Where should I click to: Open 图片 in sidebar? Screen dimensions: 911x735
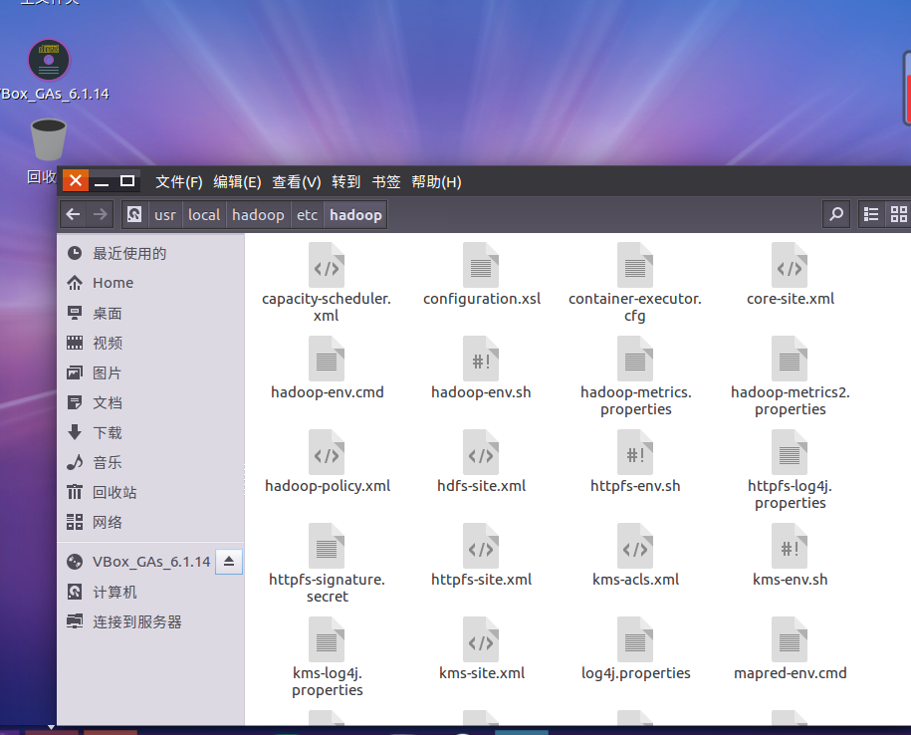150,373
